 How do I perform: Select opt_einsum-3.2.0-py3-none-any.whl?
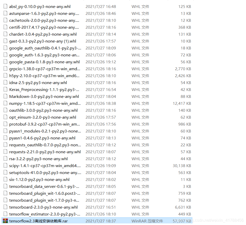point(43,117)
